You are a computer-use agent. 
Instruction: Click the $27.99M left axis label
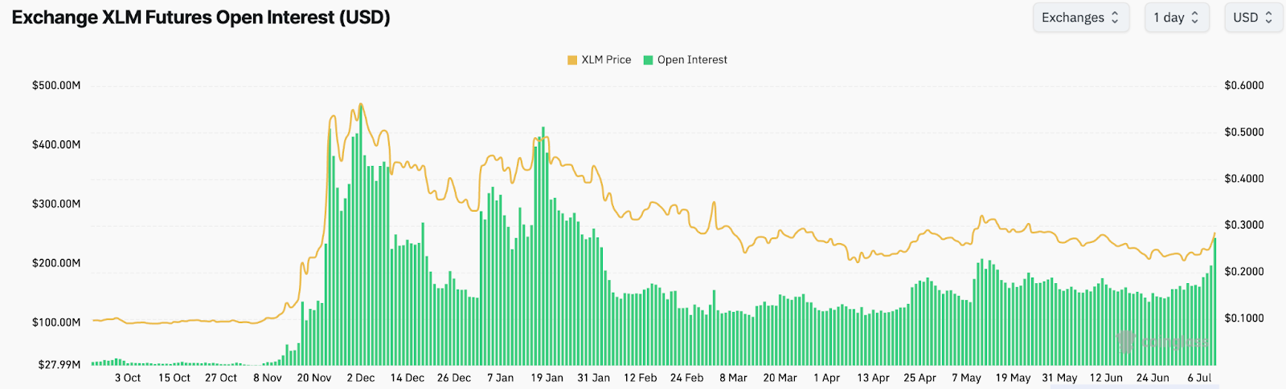(x=59, y=365)
